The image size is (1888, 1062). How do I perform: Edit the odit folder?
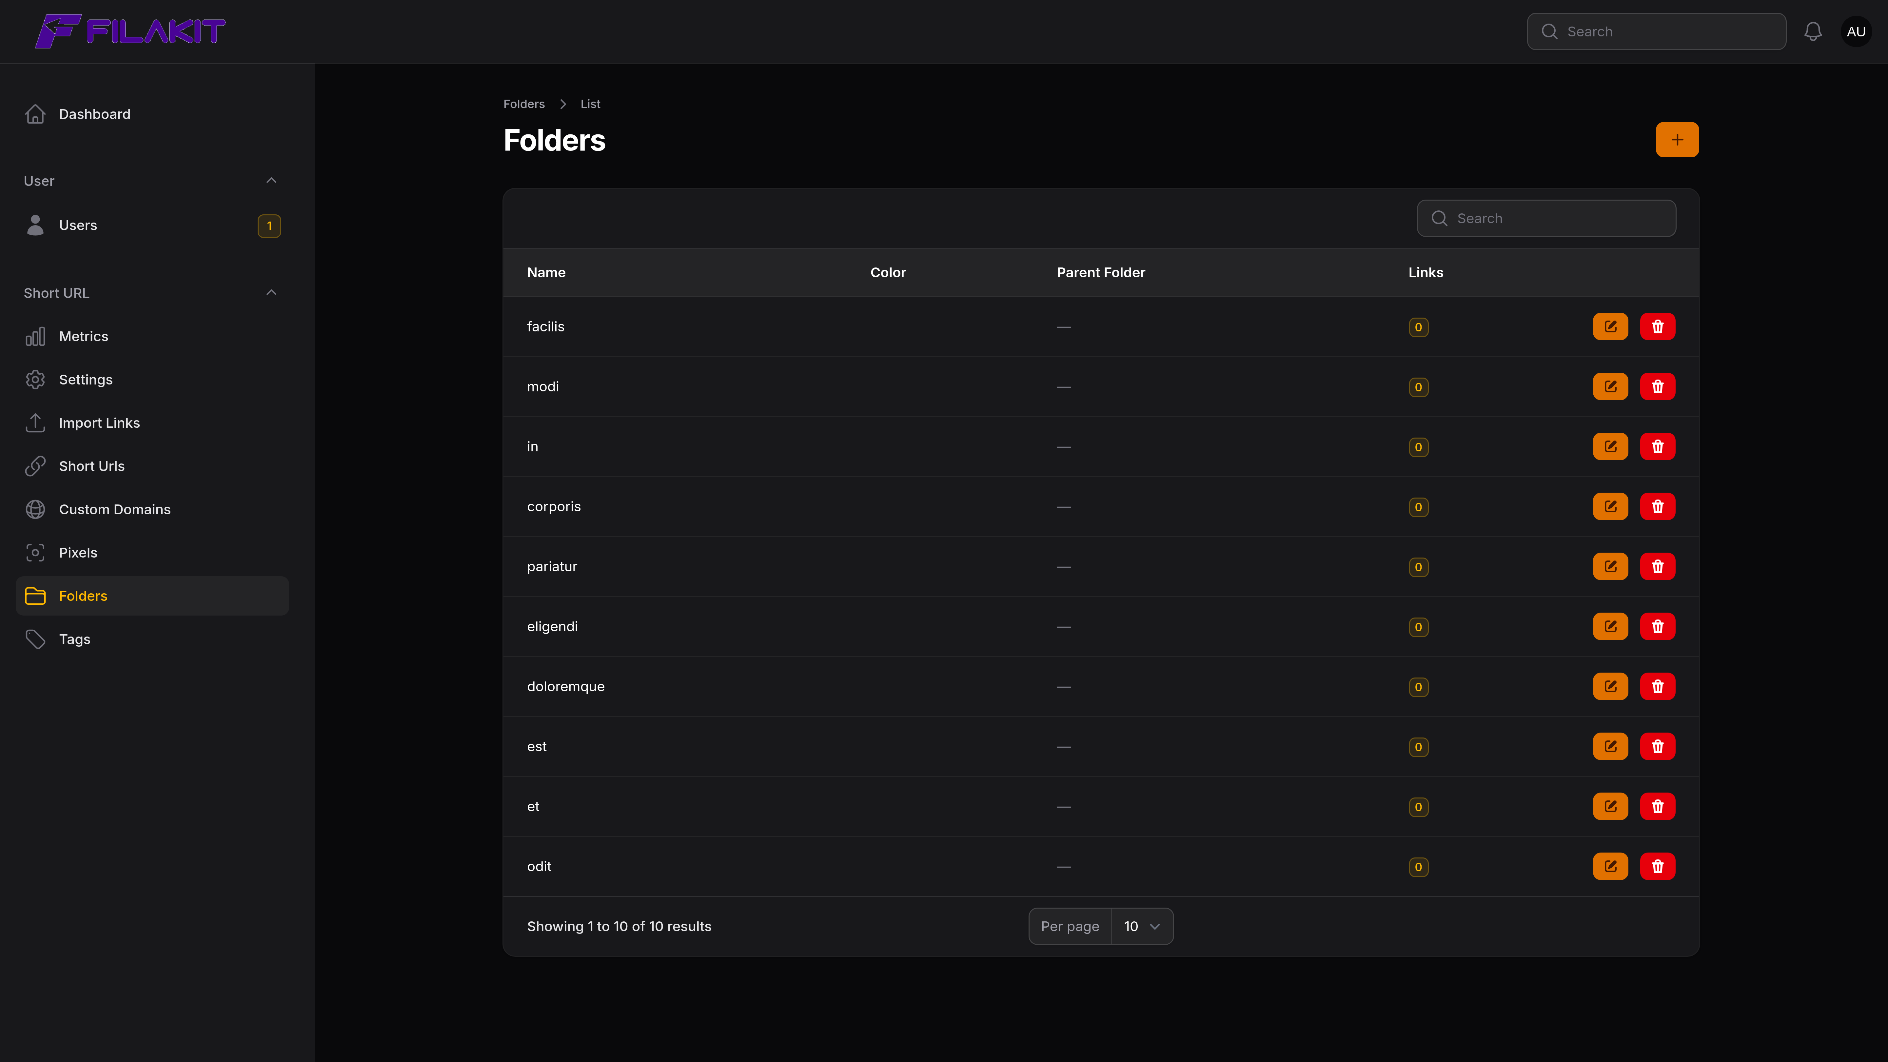[x=1610, y=867]
